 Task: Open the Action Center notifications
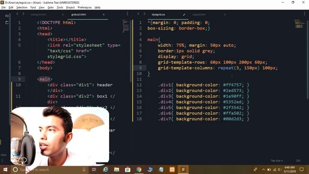[301, 170]
